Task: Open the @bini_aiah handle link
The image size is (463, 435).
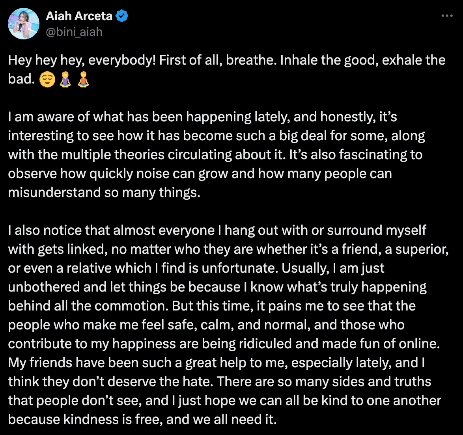Action: tap(74, 32)
